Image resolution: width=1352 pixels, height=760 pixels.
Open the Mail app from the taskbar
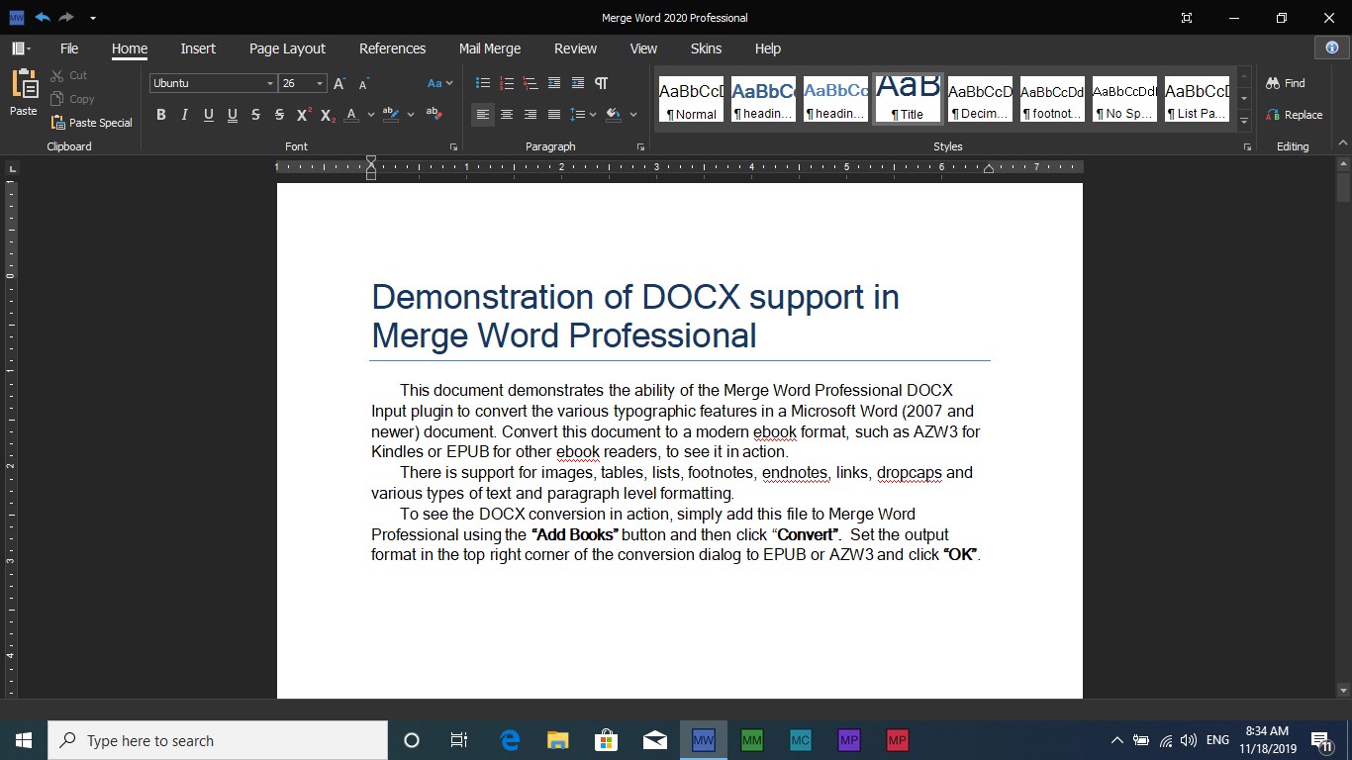pos(655,740)
